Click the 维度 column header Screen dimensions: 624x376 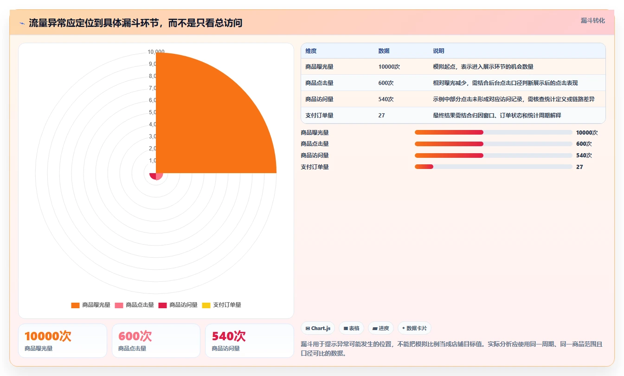[x=311, y=51]
